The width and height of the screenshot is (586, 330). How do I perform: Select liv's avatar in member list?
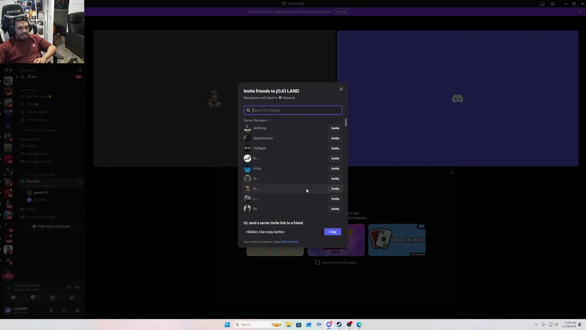click(248, 209)
